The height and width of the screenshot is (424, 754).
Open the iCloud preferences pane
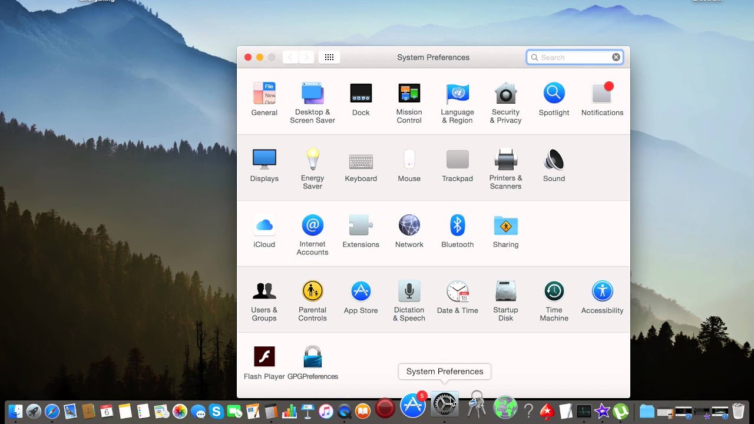pos(264,231)
